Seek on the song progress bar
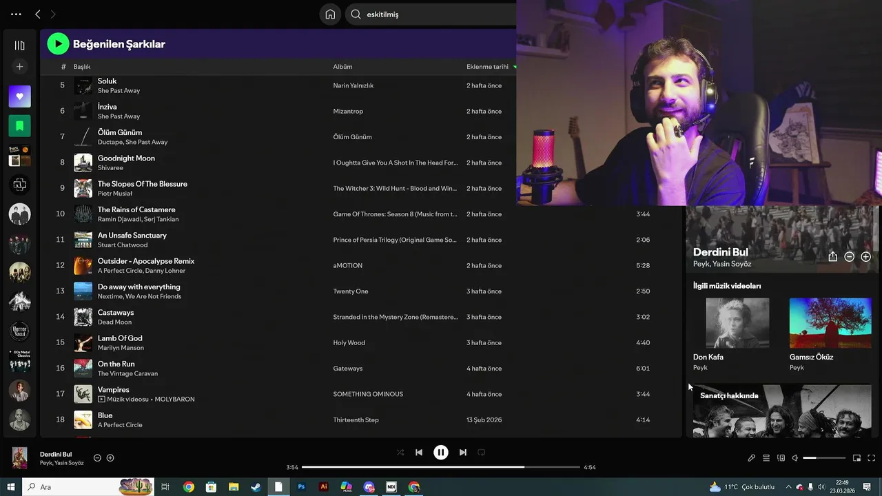This screenshot has height=496, width=882. coord(441,467)
